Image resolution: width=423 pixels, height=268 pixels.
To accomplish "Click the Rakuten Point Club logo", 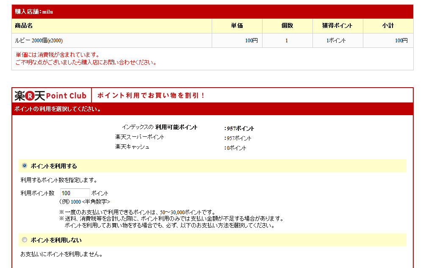I will pyautogui.click(x=50, y=95).
